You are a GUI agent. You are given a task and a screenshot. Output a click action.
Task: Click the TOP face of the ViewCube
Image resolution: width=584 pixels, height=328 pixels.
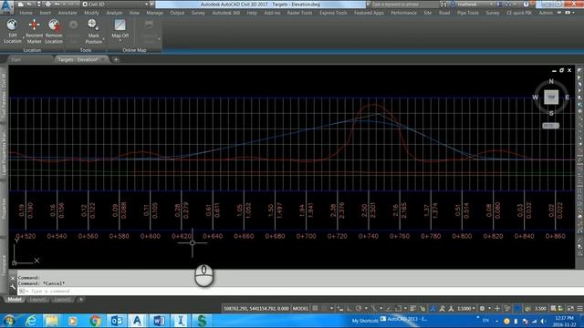[551, 97]
